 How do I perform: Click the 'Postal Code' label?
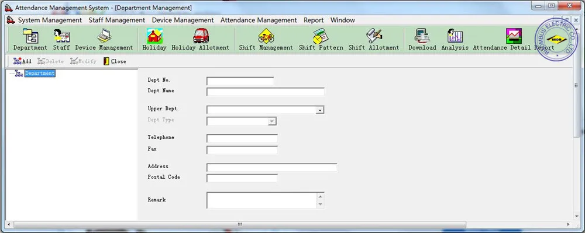click(x=164, y=177)
